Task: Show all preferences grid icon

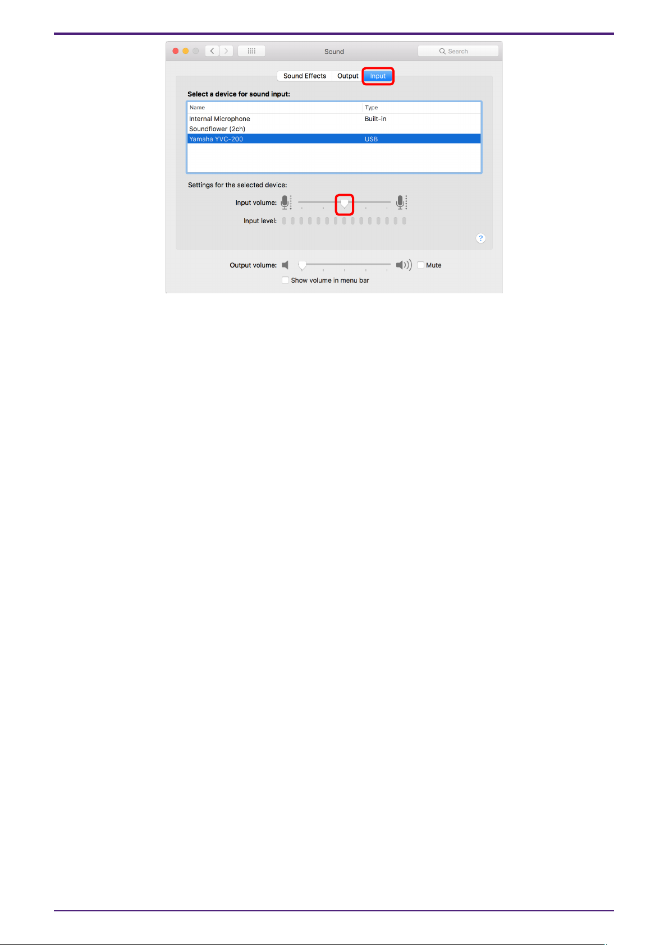Action: pos(251,51)
